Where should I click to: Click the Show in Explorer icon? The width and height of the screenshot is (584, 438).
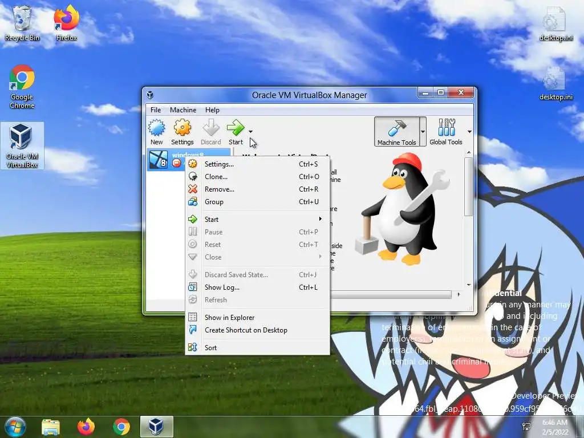pyautogui.click(x=193, y=317)
